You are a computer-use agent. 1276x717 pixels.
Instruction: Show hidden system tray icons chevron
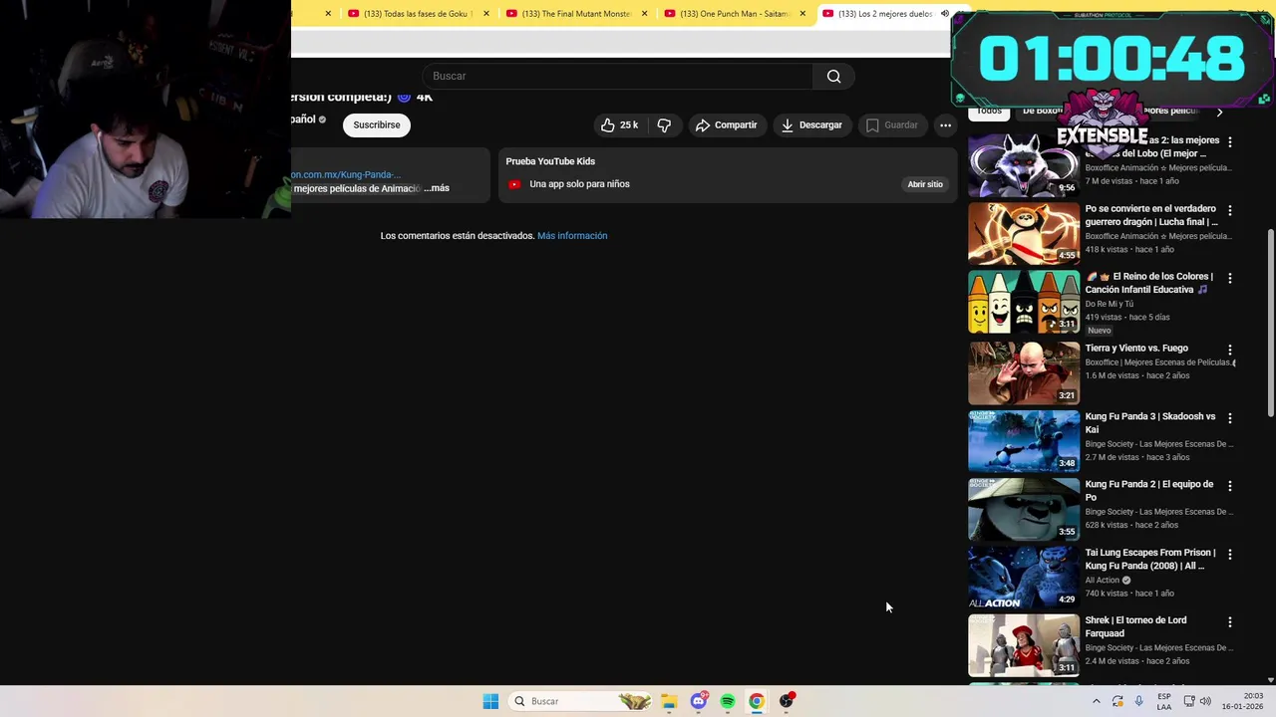click(x=1097, y=701)
